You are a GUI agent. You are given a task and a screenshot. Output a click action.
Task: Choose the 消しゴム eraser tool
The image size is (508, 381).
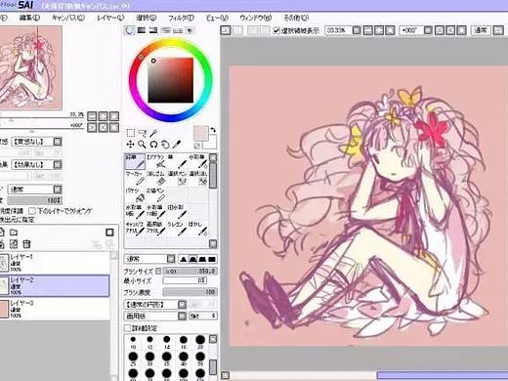click(x=155, y=179)
